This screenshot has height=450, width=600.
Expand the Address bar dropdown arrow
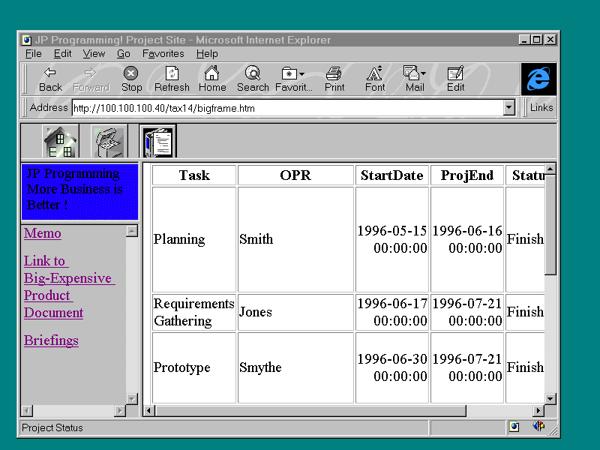(509, 108)
